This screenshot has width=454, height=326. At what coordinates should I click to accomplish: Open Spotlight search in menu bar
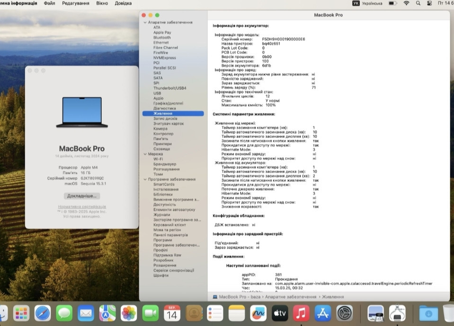418,3
